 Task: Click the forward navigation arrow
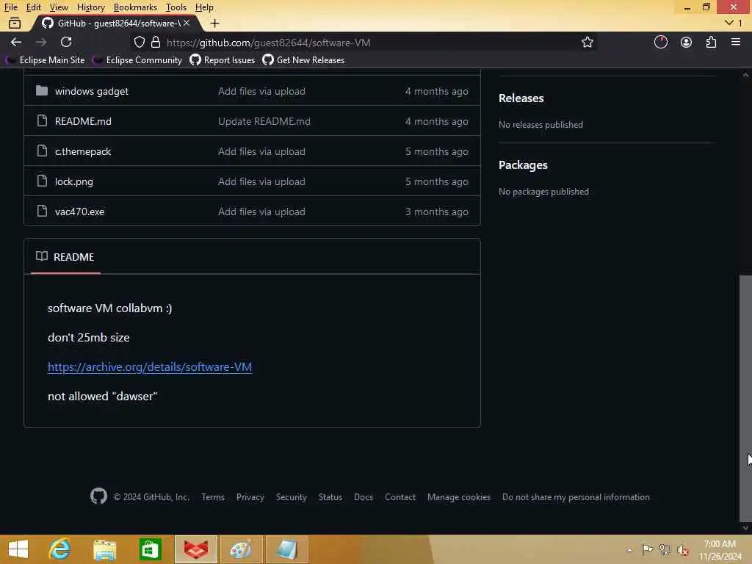point(41,42)
